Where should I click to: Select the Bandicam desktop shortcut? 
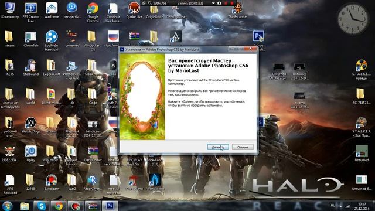tap(52, 182)
